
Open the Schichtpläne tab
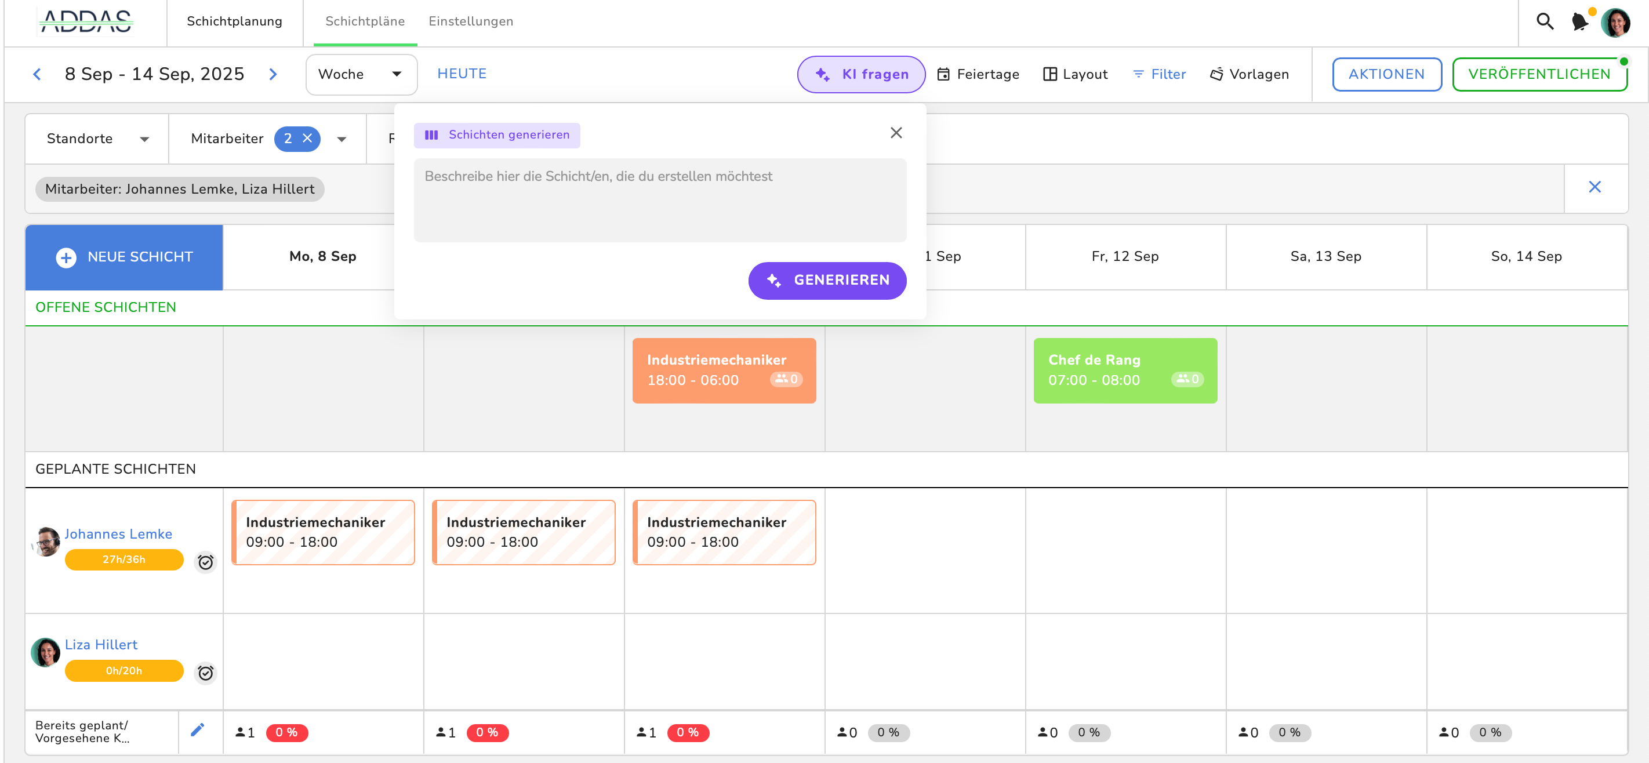point(365,21)
